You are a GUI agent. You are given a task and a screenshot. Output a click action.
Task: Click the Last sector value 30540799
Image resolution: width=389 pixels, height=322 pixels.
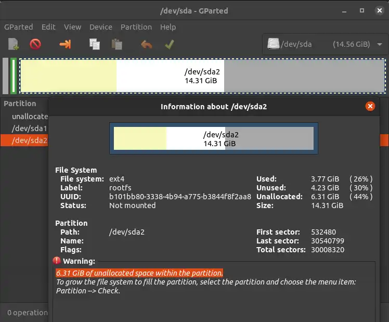coord(328,241)
